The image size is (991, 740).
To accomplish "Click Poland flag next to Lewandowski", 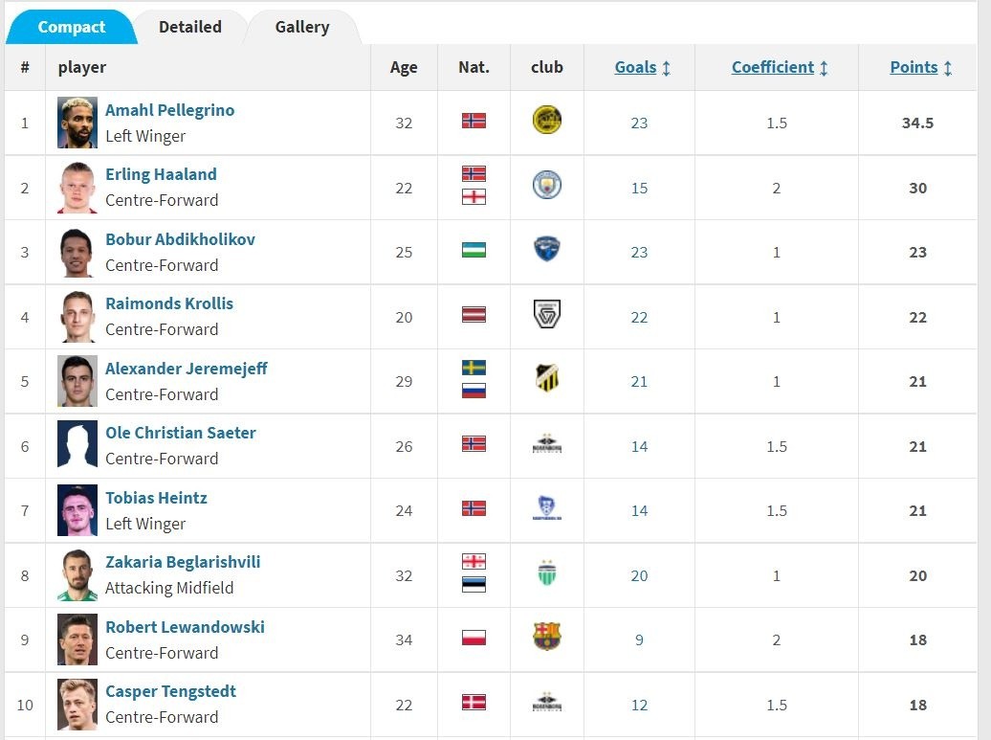I will click(473, 638).
